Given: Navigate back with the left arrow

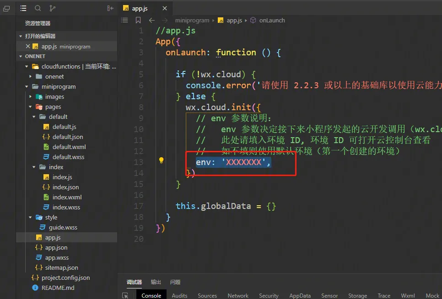Looking at the screenshot, I should [x=152, y=20].
